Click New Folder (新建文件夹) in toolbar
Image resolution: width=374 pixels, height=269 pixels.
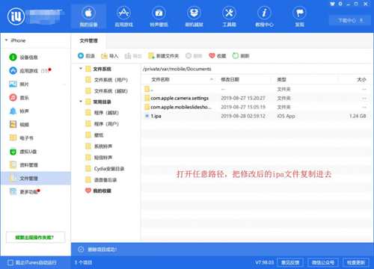coord(163,56)
